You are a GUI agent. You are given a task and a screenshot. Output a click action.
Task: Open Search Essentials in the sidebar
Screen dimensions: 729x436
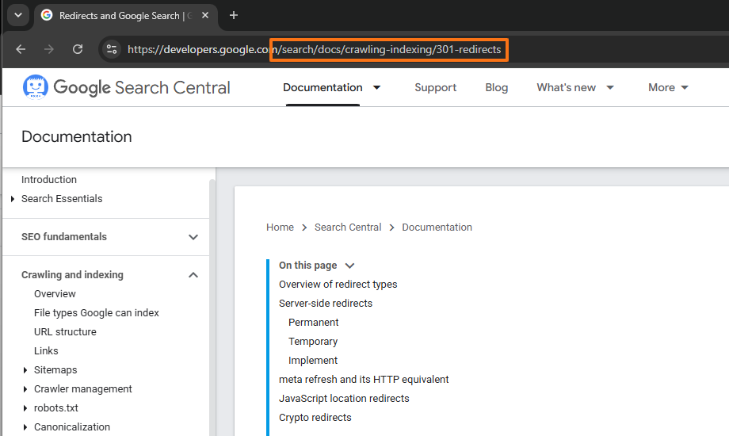62,199
